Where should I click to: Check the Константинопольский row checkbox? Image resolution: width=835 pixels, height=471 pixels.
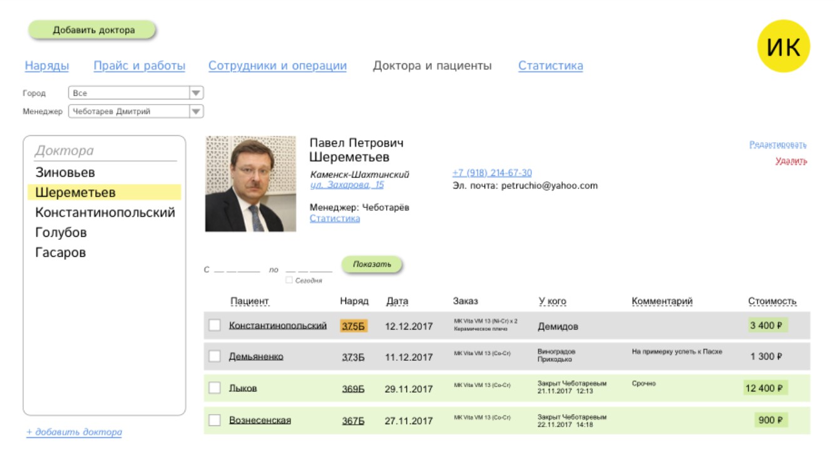point(215,326)
